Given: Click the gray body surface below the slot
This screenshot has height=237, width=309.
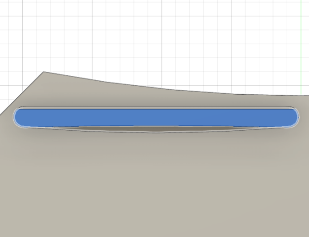Looking at the screenshot, I should click(x=154, y=183).
